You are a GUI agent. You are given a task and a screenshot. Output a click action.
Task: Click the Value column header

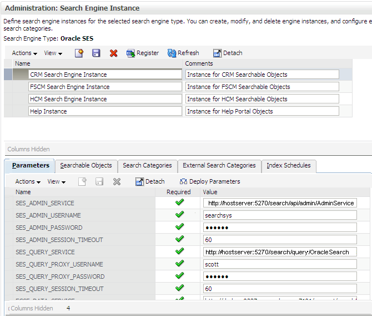point(210,192)
